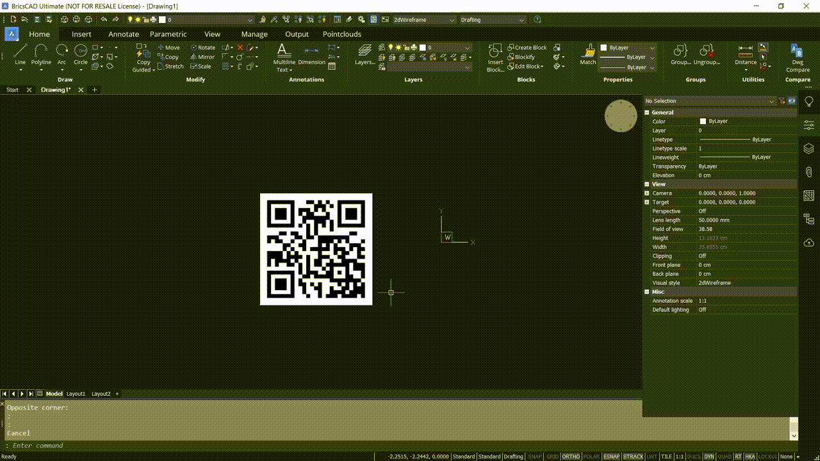Open the Drafting workspace dropdown
Screen dimensions: 820x461
[493, 20]
